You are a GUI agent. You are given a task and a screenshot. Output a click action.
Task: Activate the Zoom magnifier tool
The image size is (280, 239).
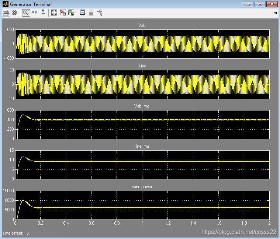pyautogui.click(x=26, y=13)
